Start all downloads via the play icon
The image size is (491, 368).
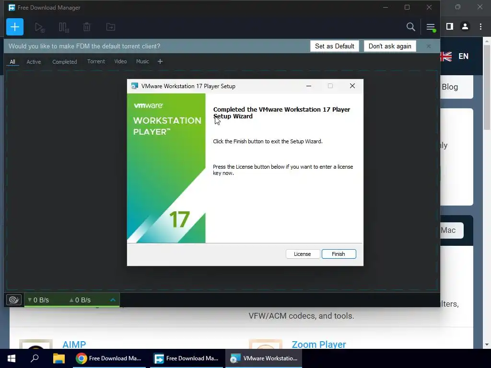click(40, 27)
